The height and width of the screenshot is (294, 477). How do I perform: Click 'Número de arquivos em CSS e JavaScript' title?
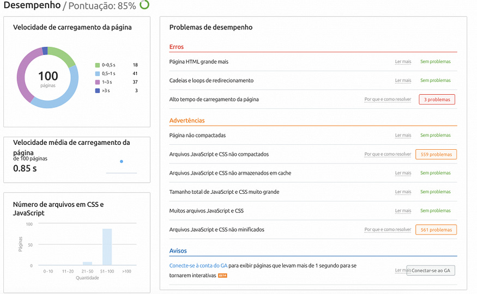tap(58, 209)
